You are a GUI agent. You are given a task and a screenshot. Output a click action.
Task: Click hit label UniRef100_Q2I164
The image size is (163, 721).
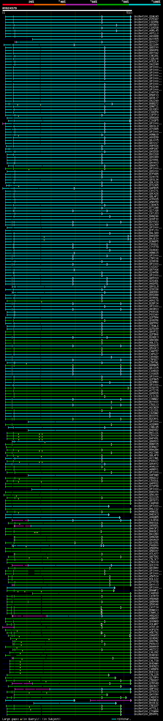tap(146, 45)
